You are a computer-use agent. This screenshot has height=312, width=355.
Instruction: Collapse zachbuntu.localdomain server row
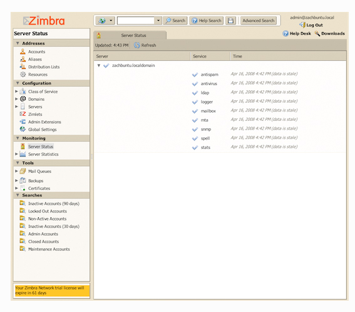(x=99, y=66)
